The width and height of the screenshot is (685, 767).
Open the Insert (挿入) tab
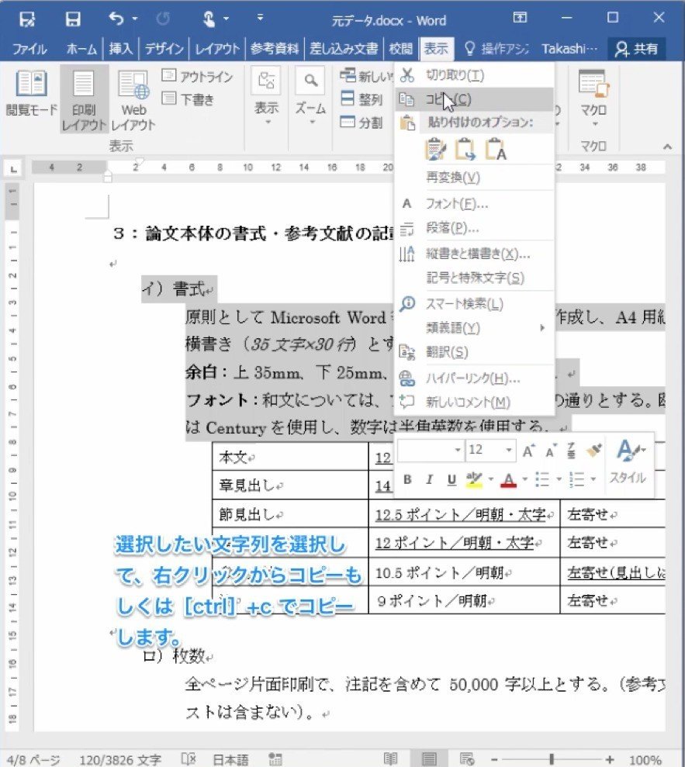(120, 49)
